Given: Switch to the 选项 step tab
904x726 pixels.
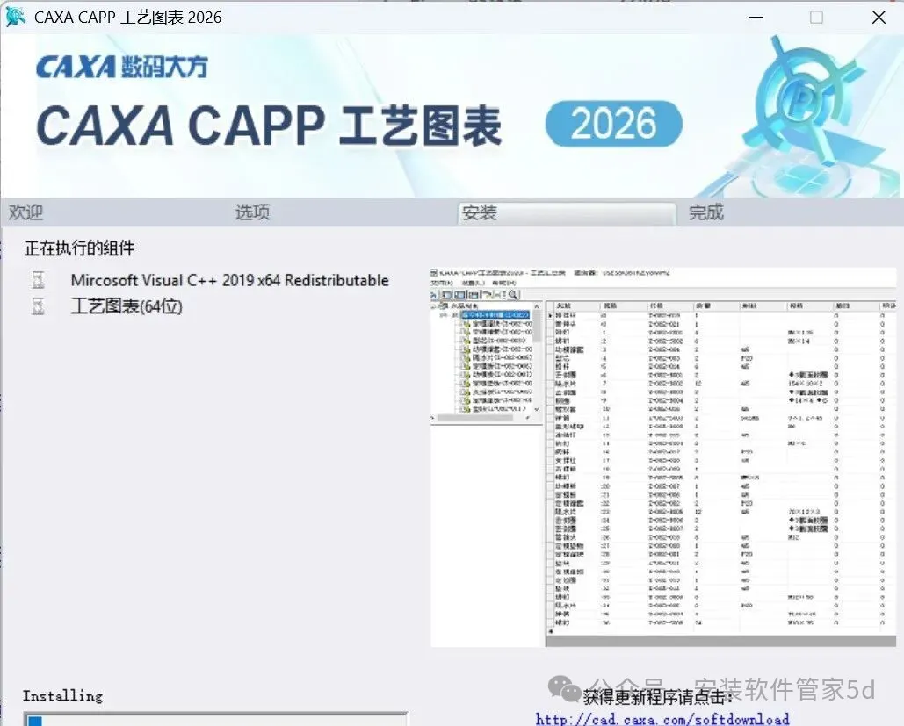Looking at the screenshot, I should (252, 212).
